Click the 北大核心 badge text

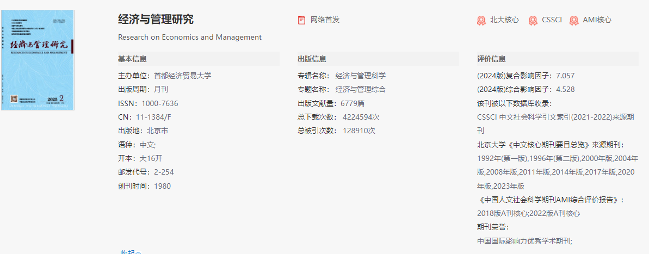pyautogui.click(x=504, y=20)
